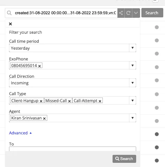Remove agent Kiran Srinivasan tag

[x=44, y=118]
